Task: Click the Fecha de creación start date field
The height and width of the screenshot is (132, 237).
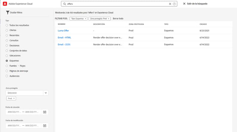Action: (x=14, y=112)
